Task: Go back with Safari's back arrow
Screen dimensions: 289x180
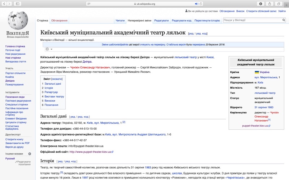Action: pyautogui.click(x=4, y=4)
